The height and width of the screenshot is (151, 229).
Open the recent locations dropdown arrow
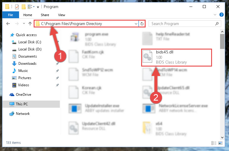[24, 23]
